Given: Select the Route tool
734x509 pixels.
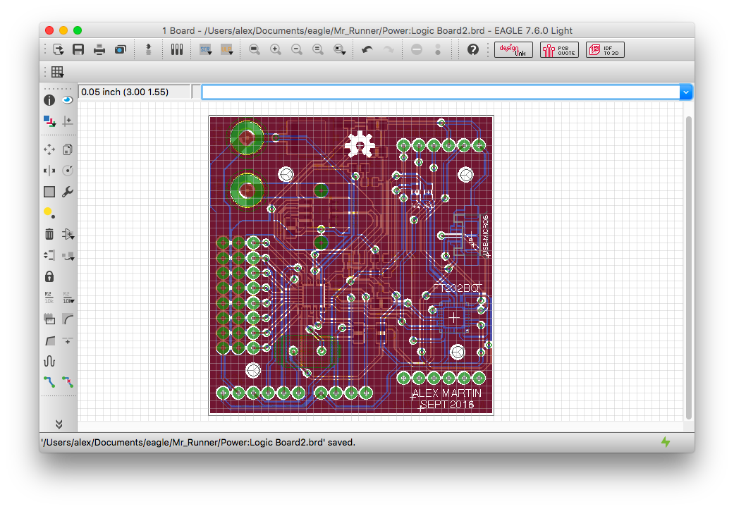Looking at the screenshot, I should click(x=49, y=382).
